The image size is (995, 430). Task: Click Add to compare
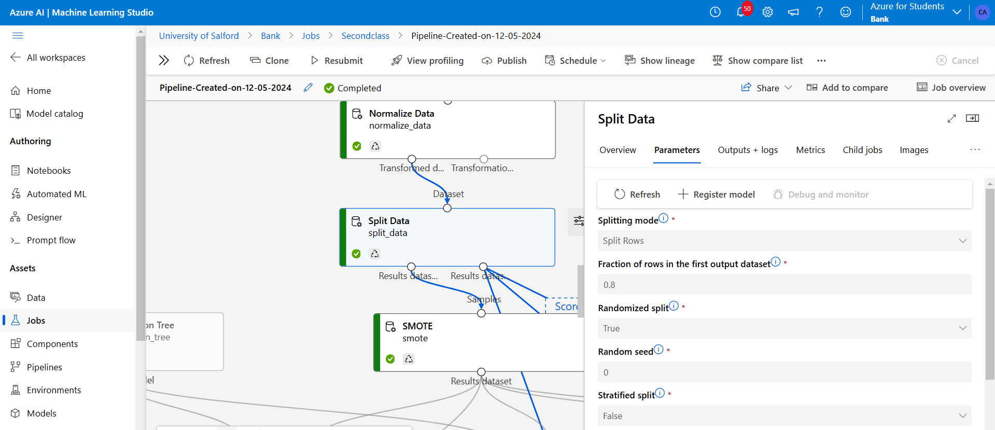click(x=847, y=88)
